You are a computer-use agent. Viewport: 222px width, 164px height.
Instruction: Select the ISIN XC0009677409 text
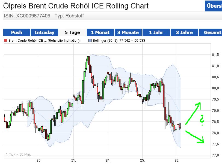[x=26, y=16]
